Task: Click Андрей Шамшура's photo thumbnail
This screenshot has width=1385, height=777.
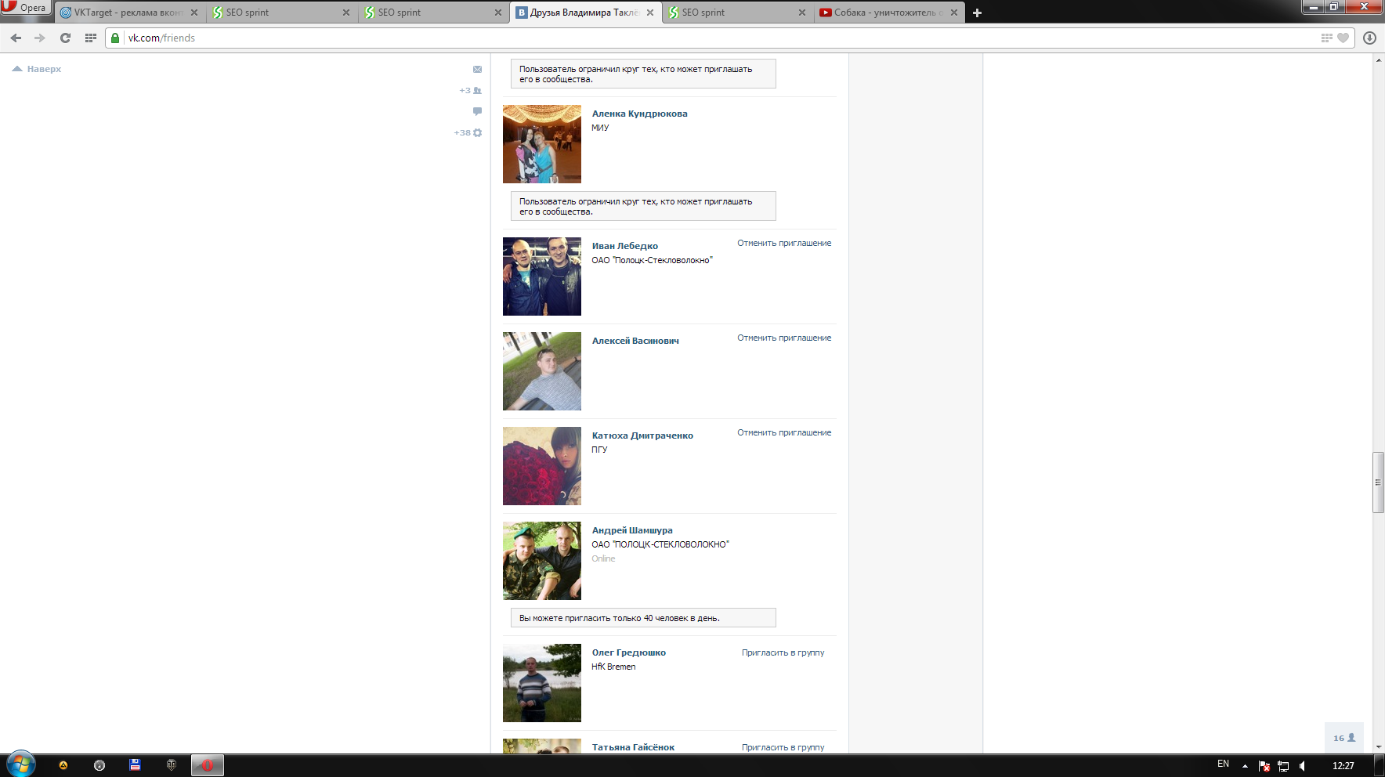Action: pos(542,561)
